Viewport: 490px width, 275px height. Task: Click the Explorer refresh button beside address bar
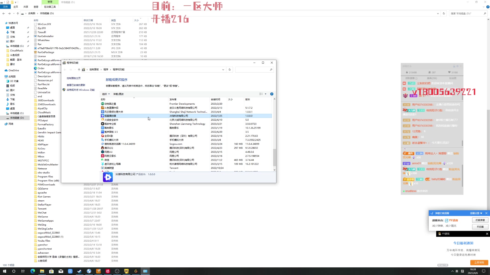[x=444, y=13]
